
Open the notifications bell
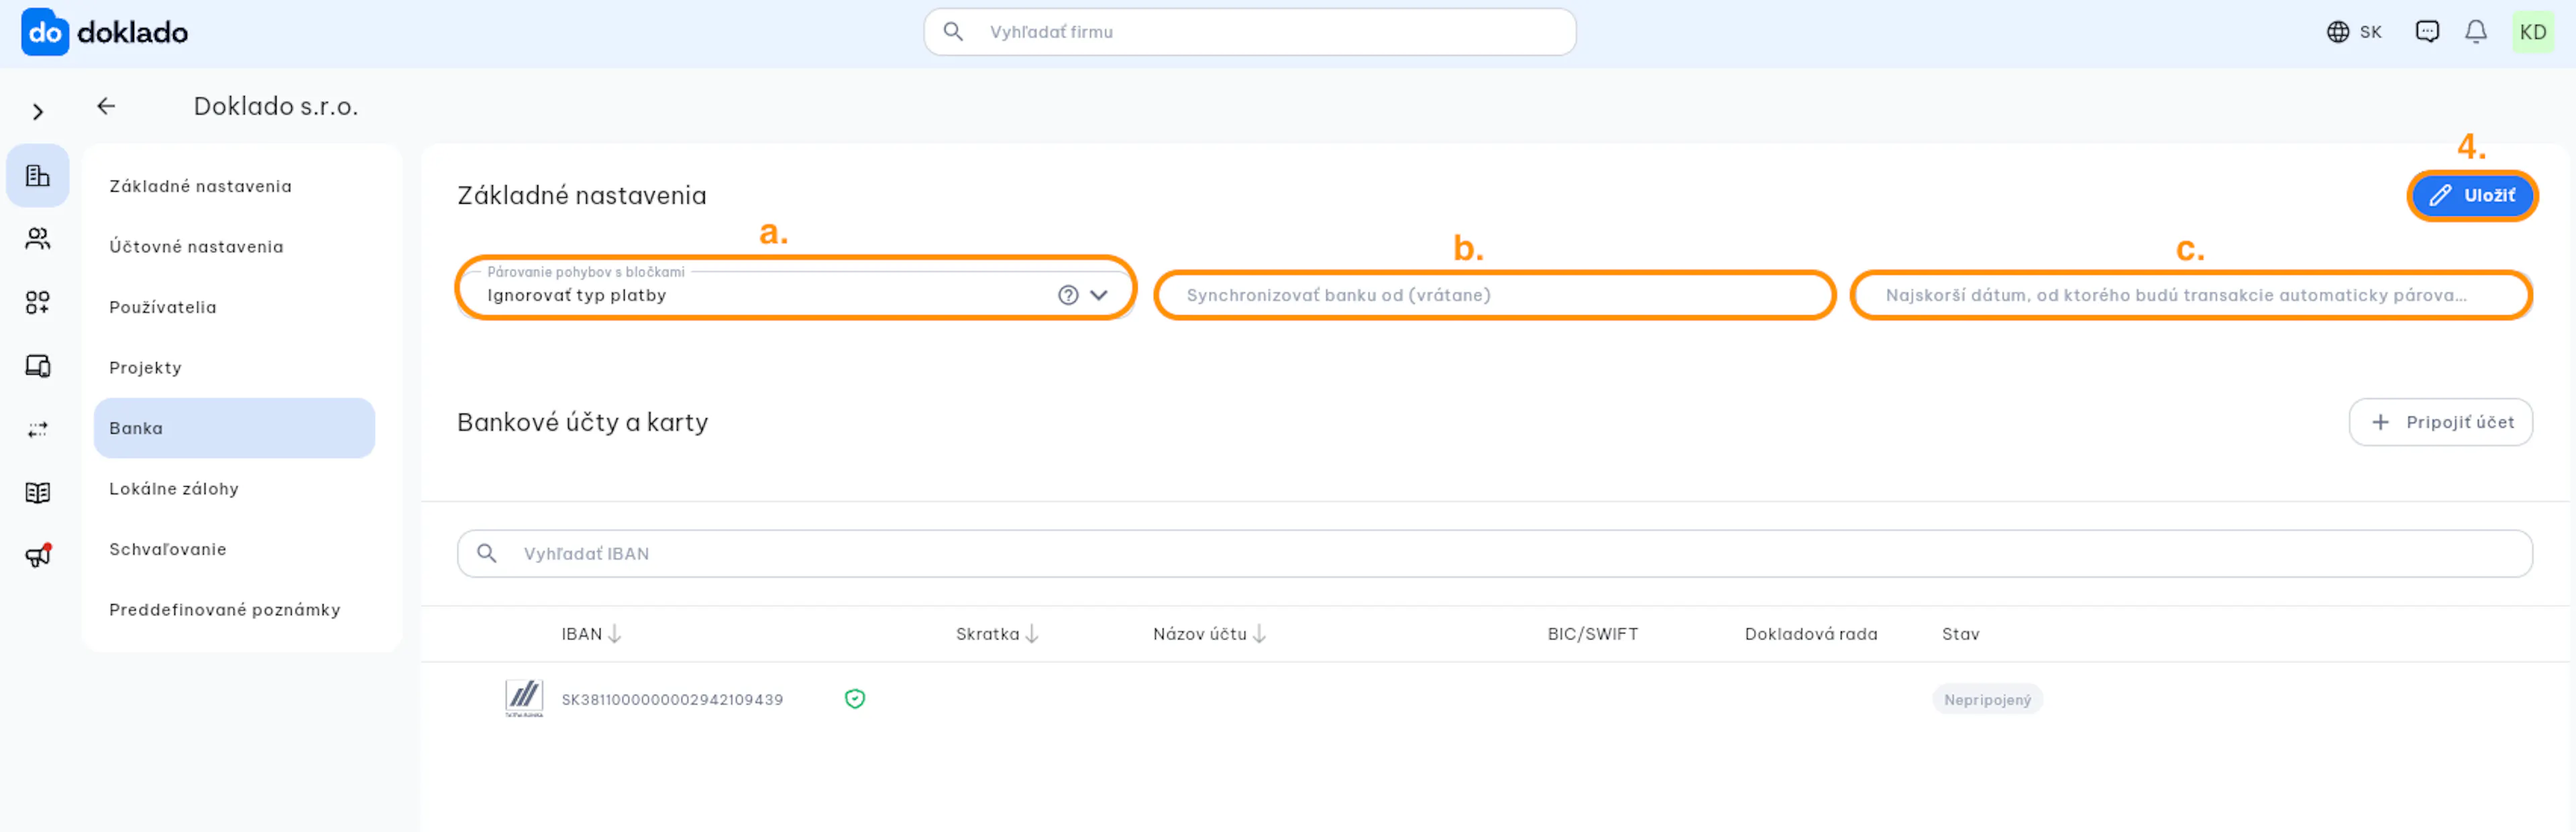click(x=2476, y=32)
